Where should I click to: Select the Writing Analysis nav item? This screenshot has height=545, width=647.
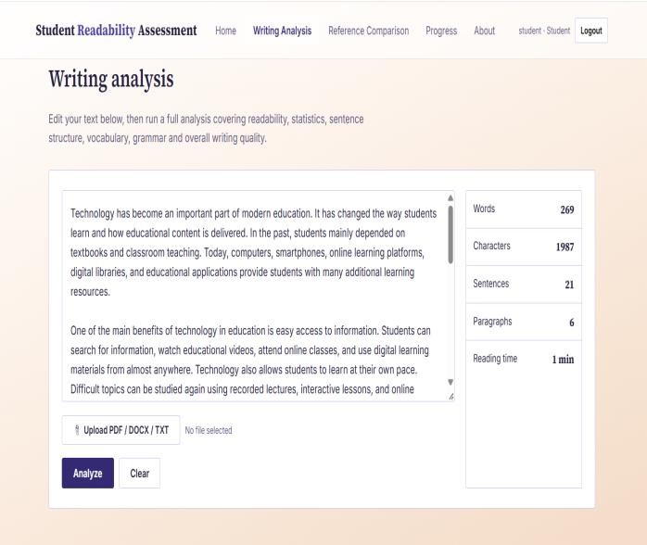282,31
